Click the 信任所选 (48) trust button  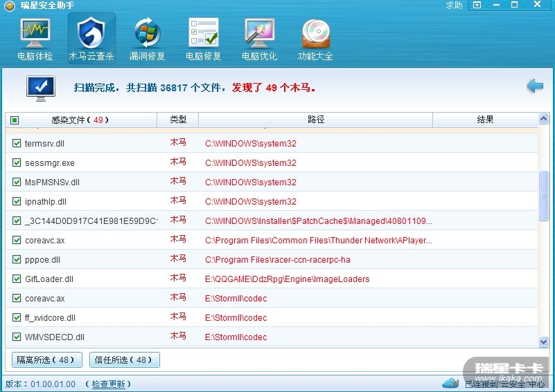pos(125,360)
